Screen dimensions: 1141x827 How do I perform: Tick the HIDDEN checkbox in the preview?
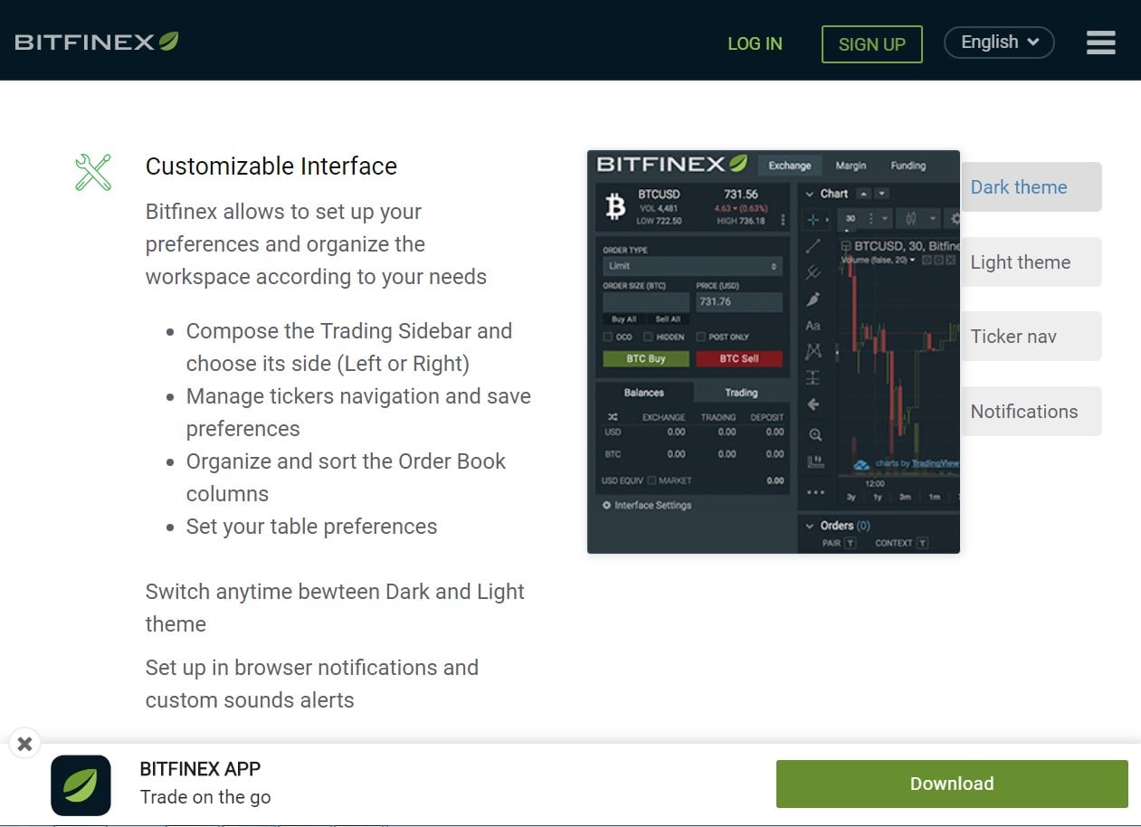pyautogui.click(x=648, y=337)
